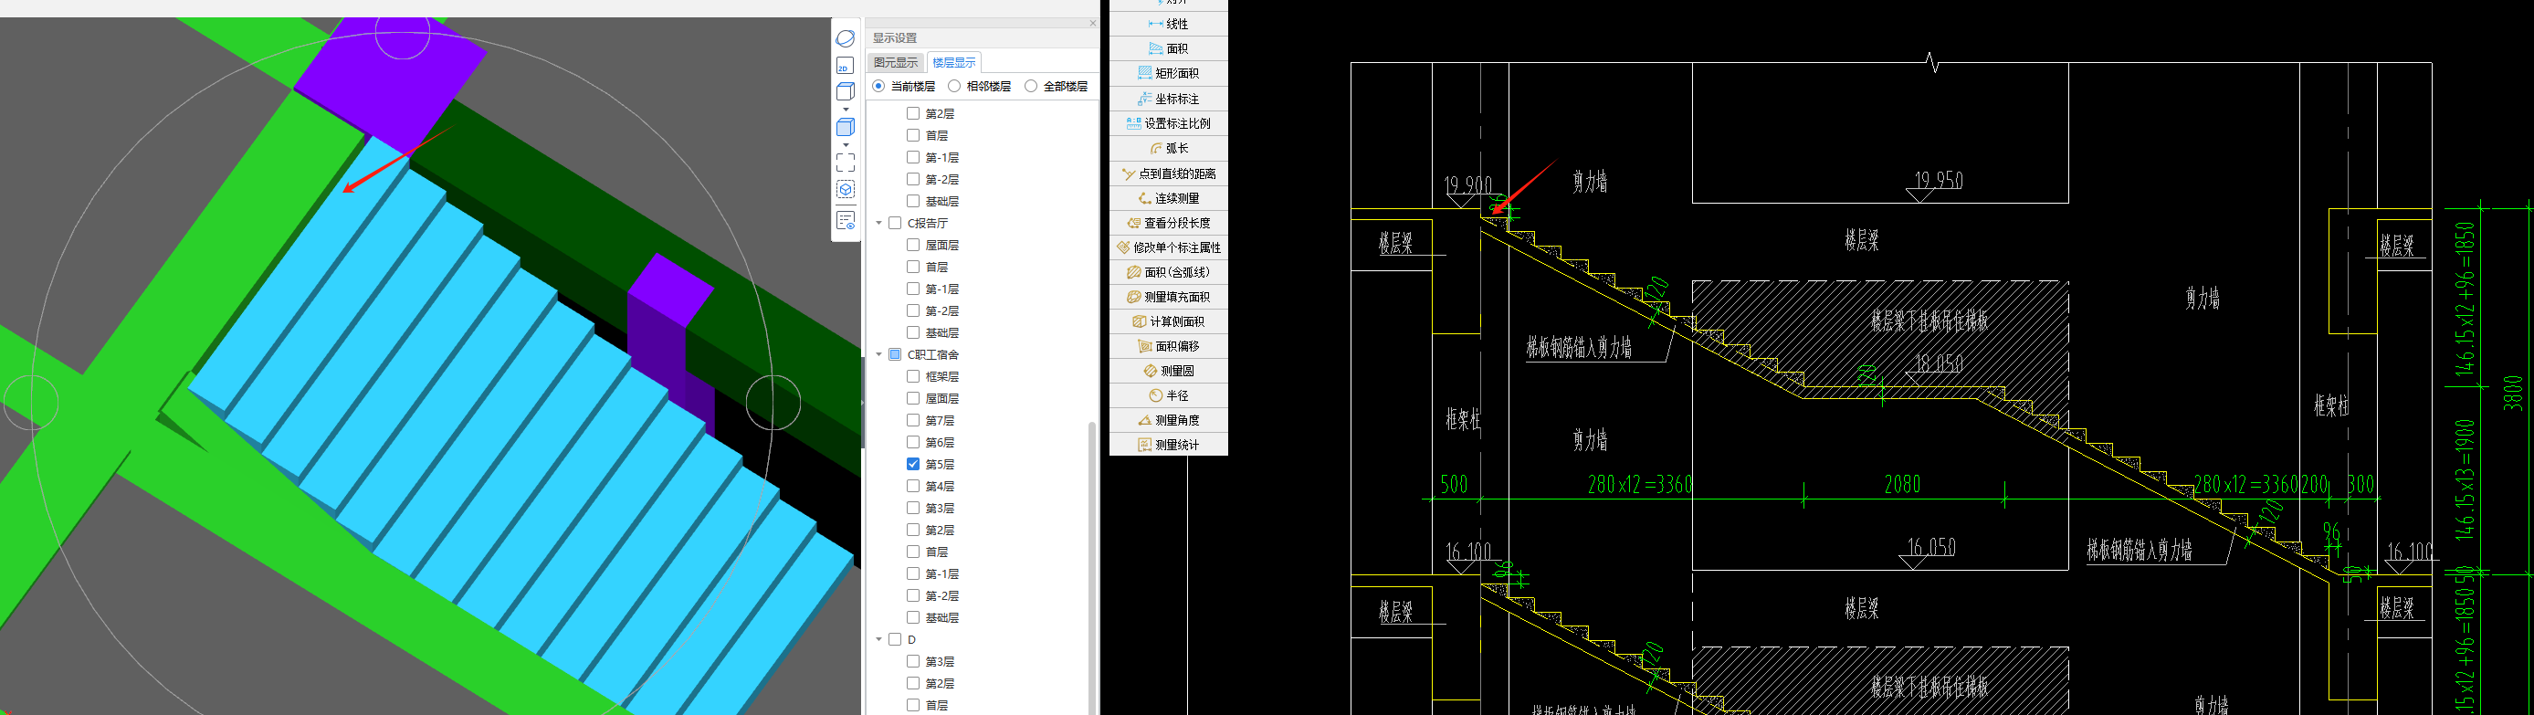Select the 测量圆 tool
Viewport: 2534px width, 715px height.
pyautogui.click(x=1169, y=371)
